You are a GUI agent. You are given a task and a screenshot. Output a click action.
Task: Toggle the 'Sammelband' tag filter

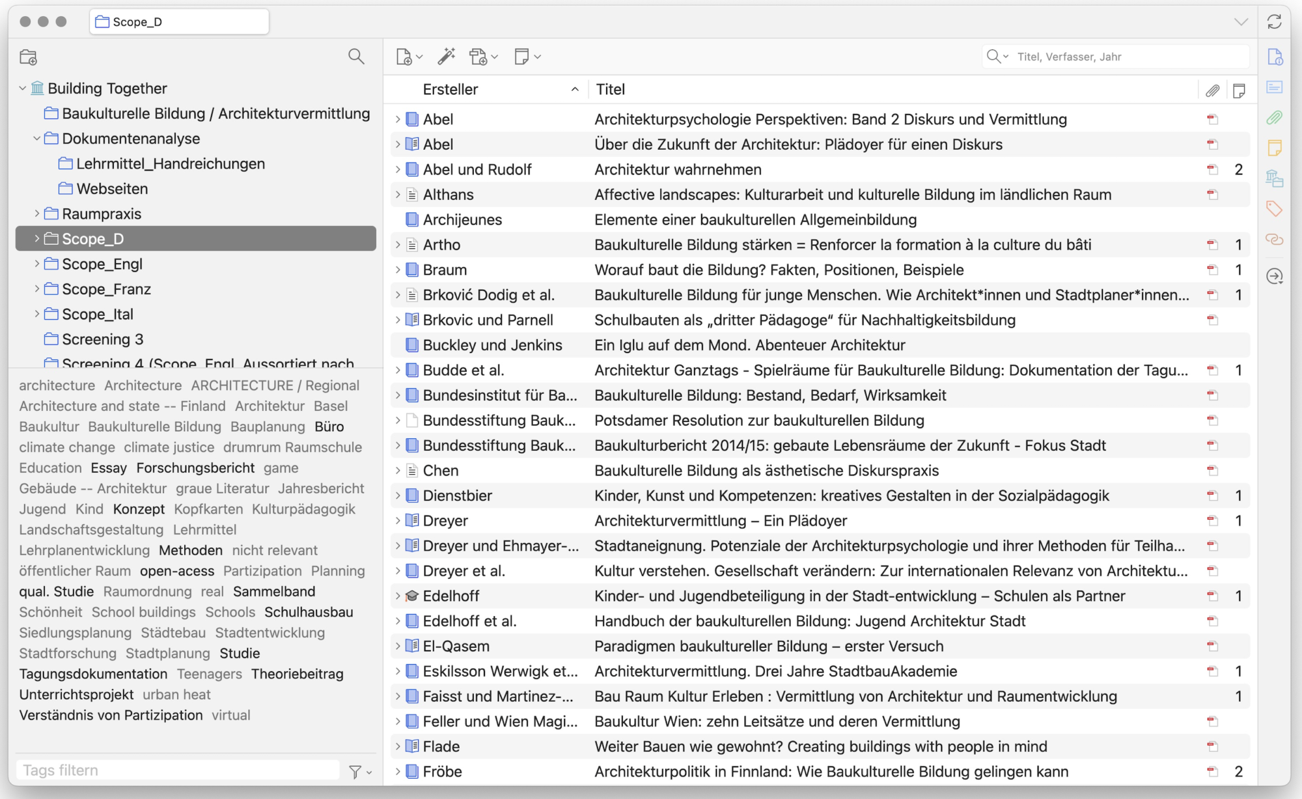(274, 591)
